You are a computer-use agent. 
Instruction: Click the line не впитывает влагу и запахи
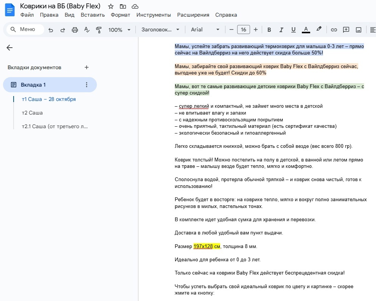click(x=210, y=113)
